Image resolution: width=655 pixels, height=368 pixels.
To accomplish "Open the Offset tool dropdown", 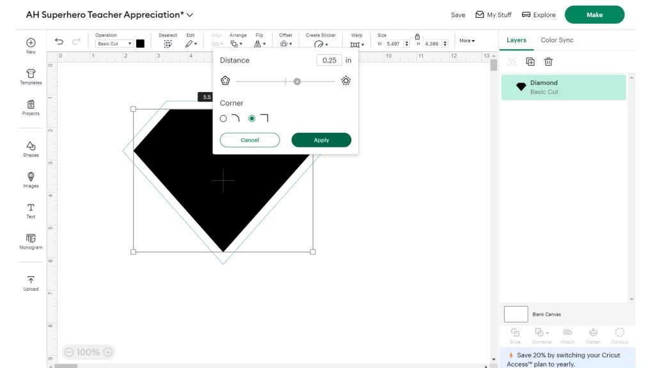I will pos(286,44).
